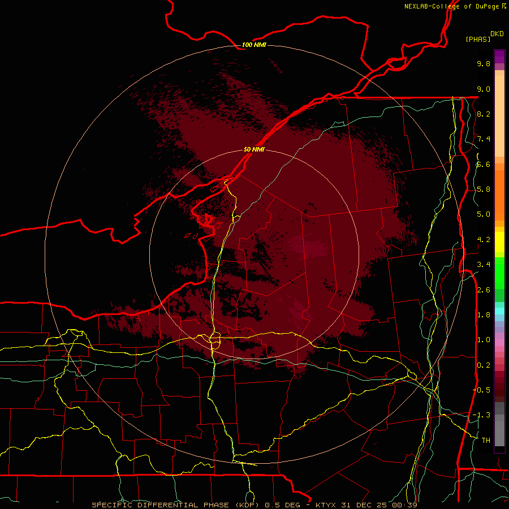Click the 50 NMI range ring label
509x509 pixels.
click(254, 149)
